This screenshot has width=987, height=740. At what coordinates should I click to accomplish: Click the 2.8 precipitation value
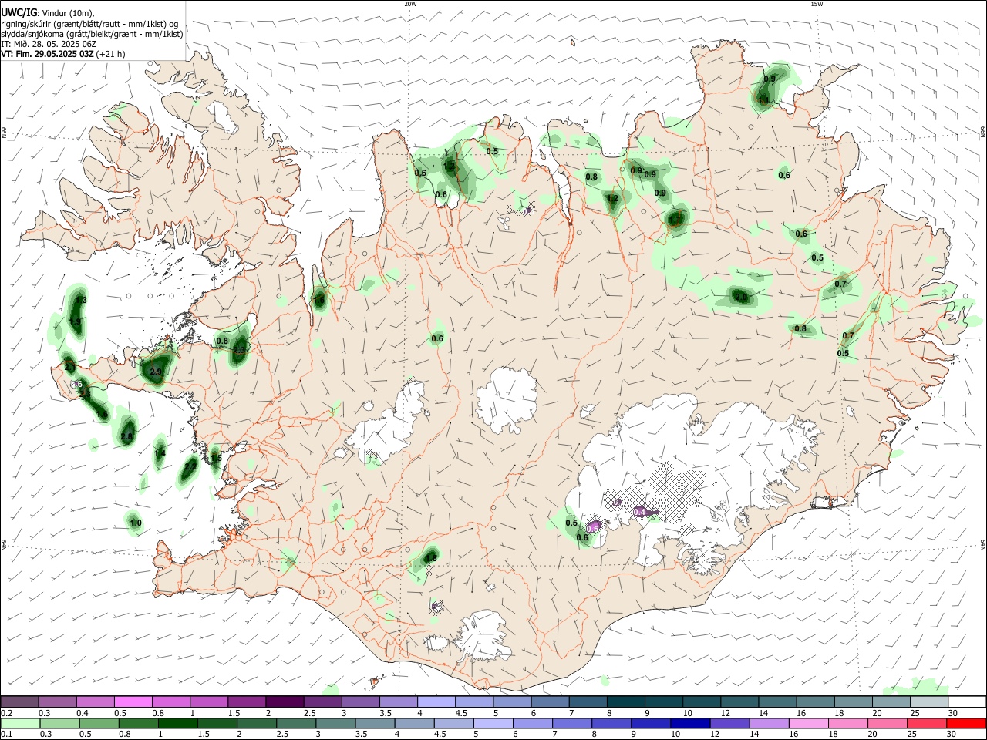[127, 436]
